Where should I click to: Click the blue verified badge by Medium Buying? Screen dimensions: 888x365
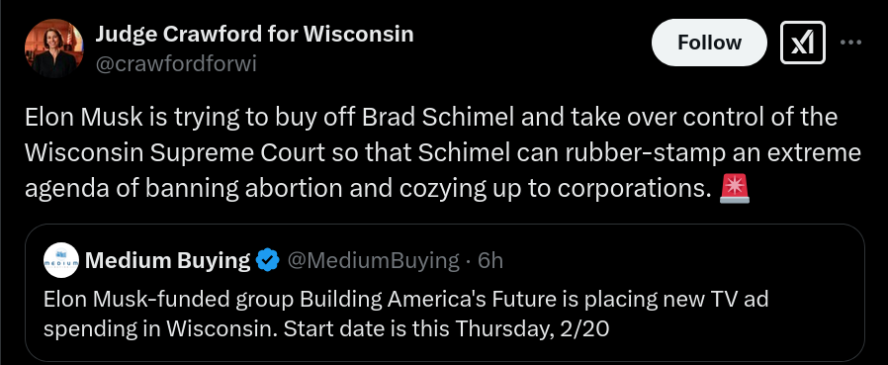(x=267, y=260)
